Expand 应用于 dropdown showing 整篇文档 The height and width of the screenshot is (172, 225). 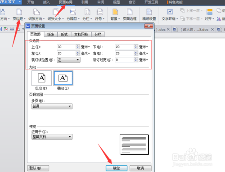pos(52,137)
